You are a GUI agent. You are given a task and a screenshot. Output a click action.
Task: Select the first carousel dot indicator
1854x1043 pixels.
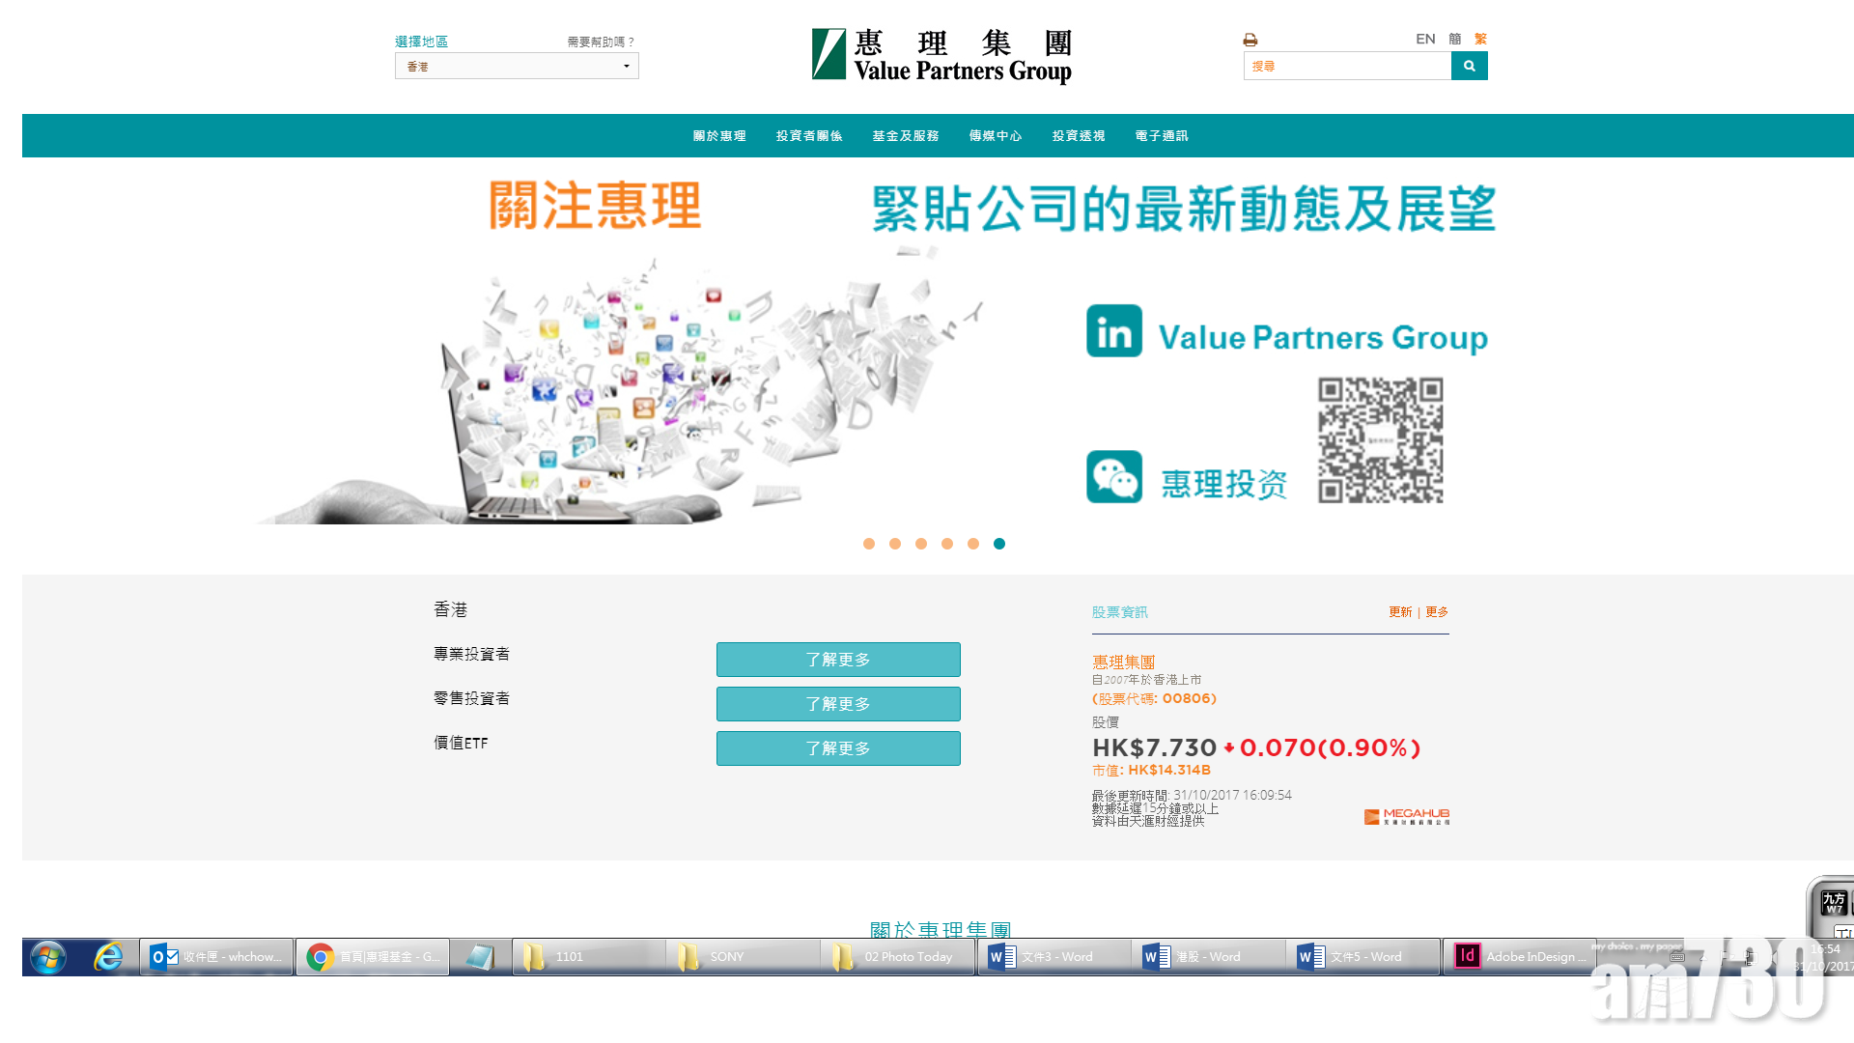point(868,544)
